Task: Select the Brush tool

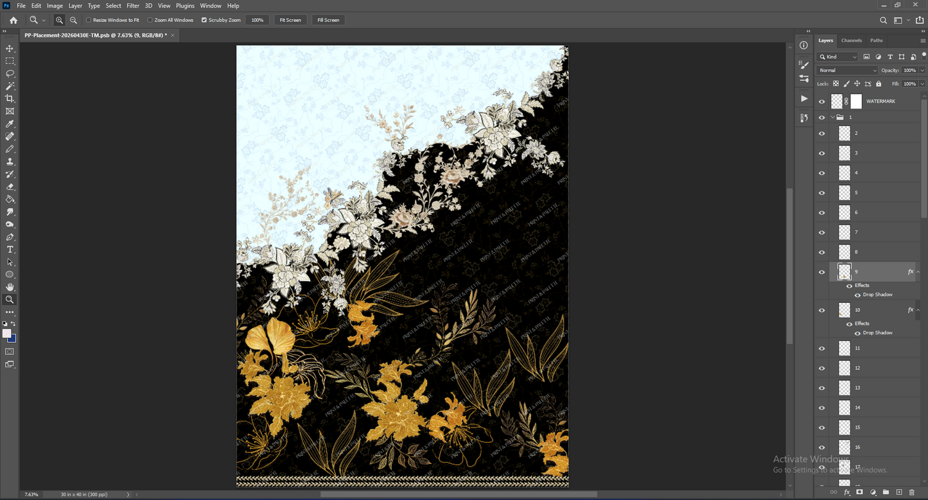Action: click(x=10, y=149)
